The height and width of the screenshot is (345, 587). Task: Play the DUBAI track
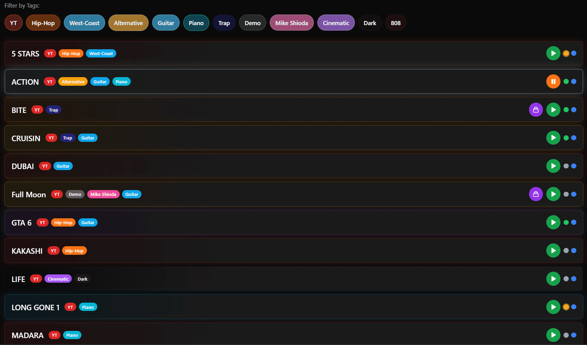click(x=553, y=166)
